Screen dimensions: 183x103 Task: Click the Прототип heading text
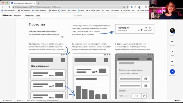click(x=37, y=24)
